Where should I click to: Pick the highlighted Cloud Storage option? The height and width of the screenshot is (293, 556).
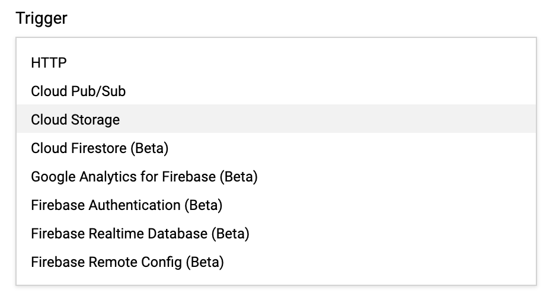[x=75, y=120]
